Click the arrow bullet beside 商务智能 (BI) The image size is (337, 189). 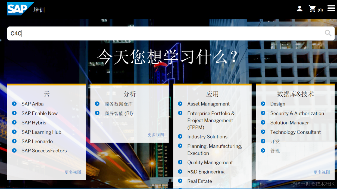(97, 113)
